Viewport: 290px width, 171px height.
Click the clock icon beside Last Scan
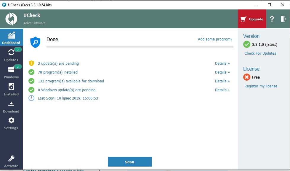(x=31, y=98)
